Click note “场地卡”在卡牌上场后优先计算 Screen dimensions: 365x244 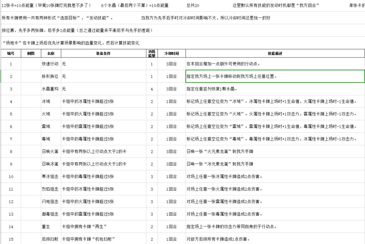coord(71,43)
